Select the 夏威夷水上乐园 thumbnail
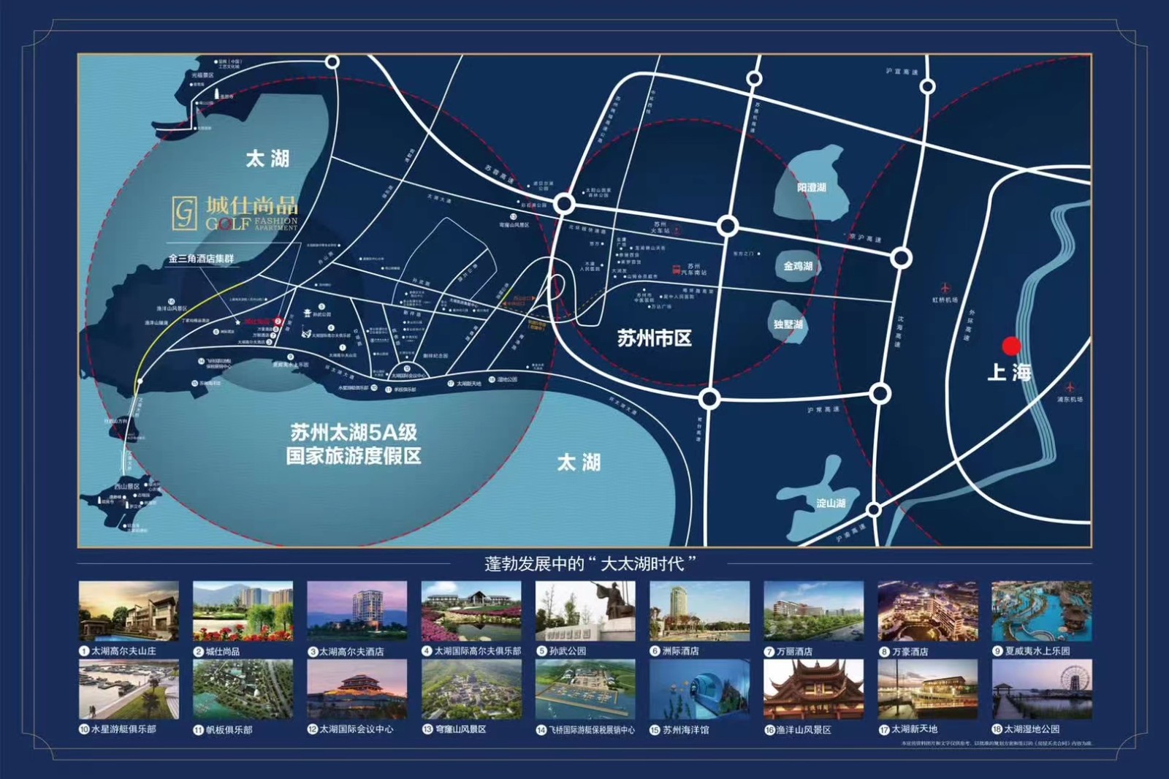The height and width of the screenshot is (779, 1169). click(x=1042, y=612)
